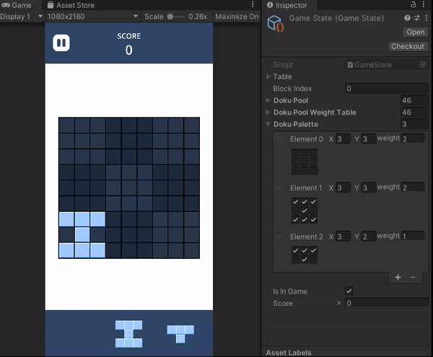
Task: Check Element 1 middle-left empty cell
Action: point(295,211)
